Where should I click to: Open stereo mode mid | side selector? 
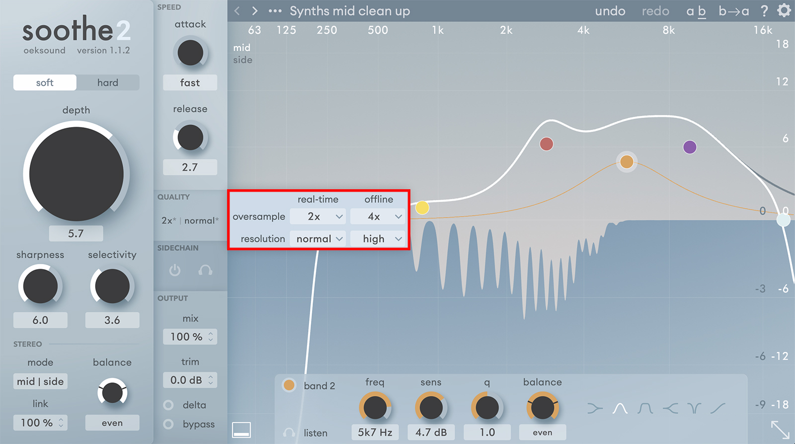point(40,381)
